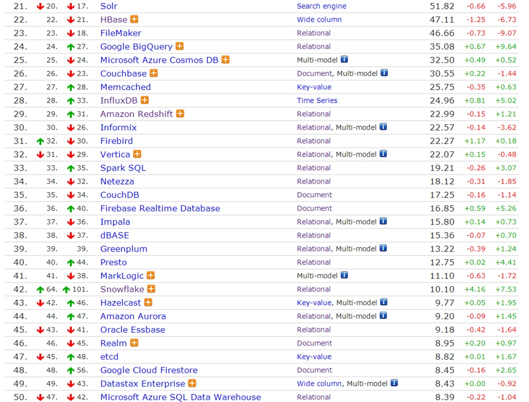Click the plus icon next to Hazelcast
Viewport: 529px width, 402px height.
tap(148, 303)
